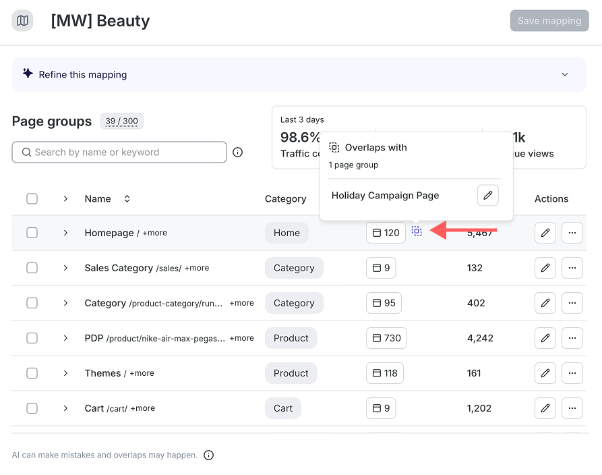The image size is (602, 475).
Task: Select the Themes row checkbox
Action: (x=32, y=372)
